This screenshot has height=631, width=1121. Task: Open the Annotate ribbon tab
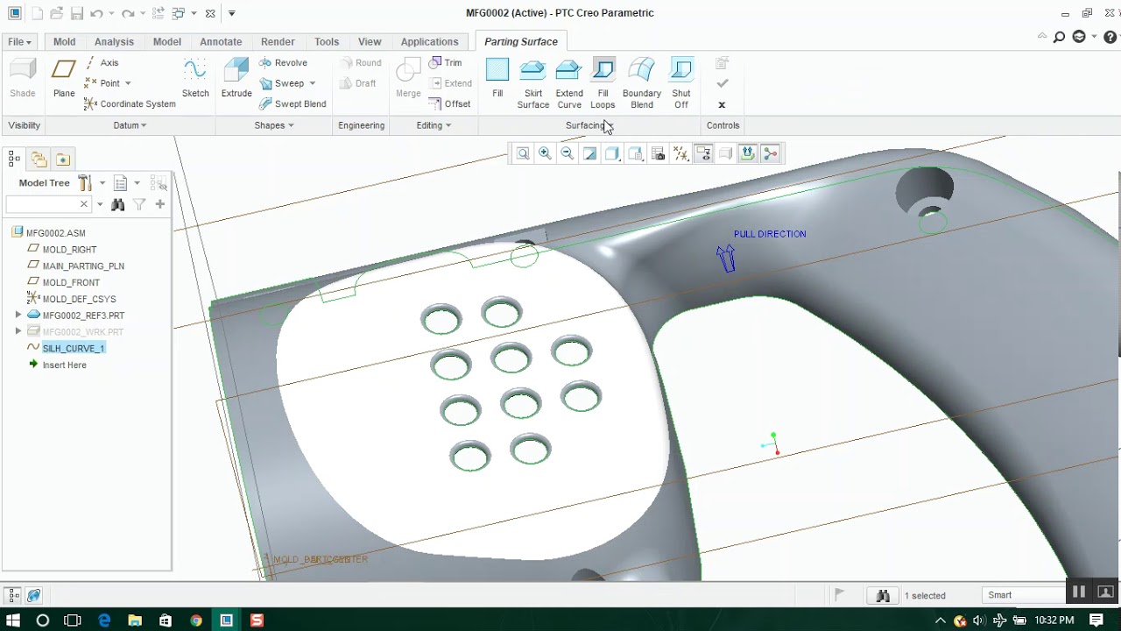221,41
